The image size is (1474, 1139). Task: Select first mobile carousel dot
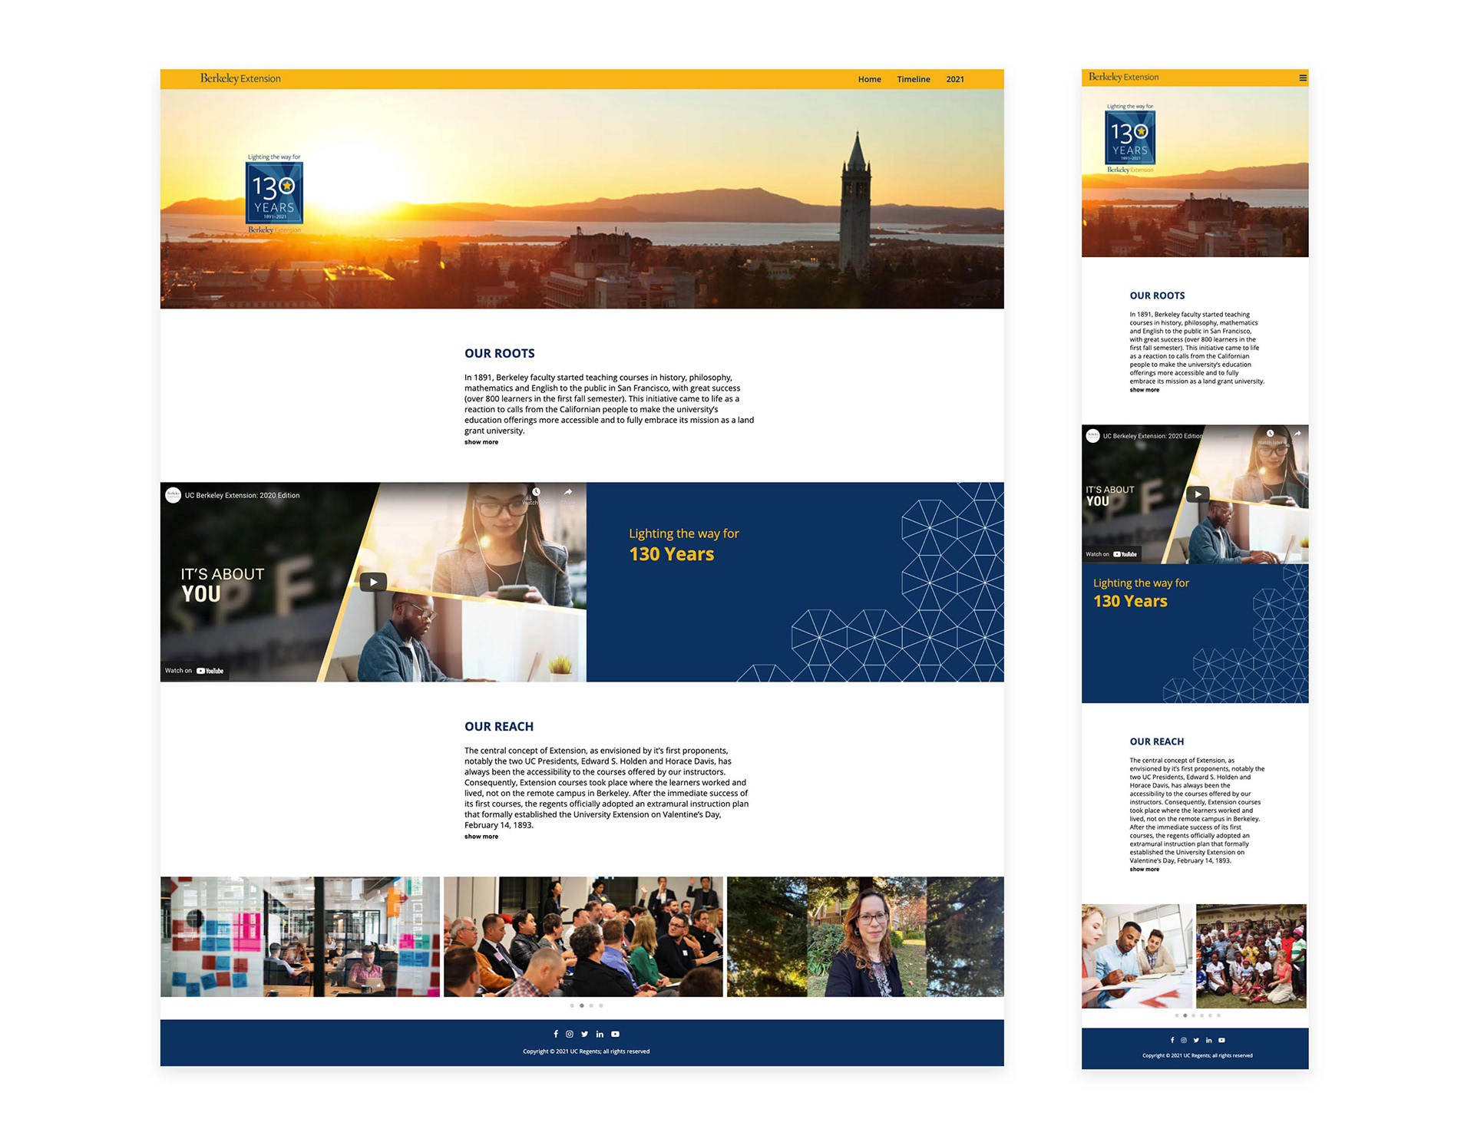pos(1177,1015)
